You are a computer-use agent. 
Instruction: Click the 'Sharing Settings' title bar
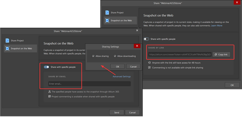110,46
